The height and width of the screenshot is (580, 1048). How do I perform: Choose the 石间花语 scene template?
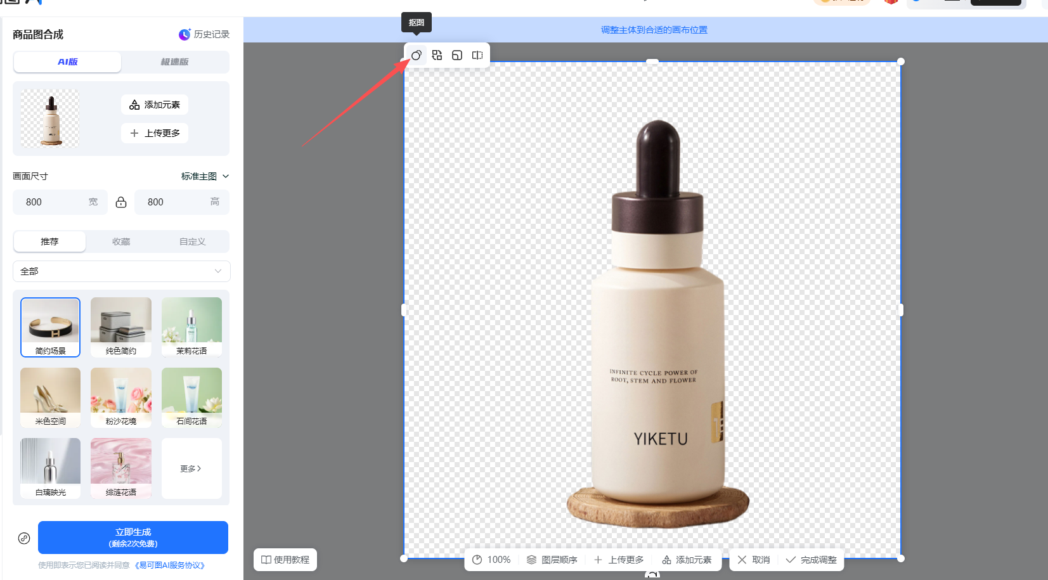(x=191, y=397)
